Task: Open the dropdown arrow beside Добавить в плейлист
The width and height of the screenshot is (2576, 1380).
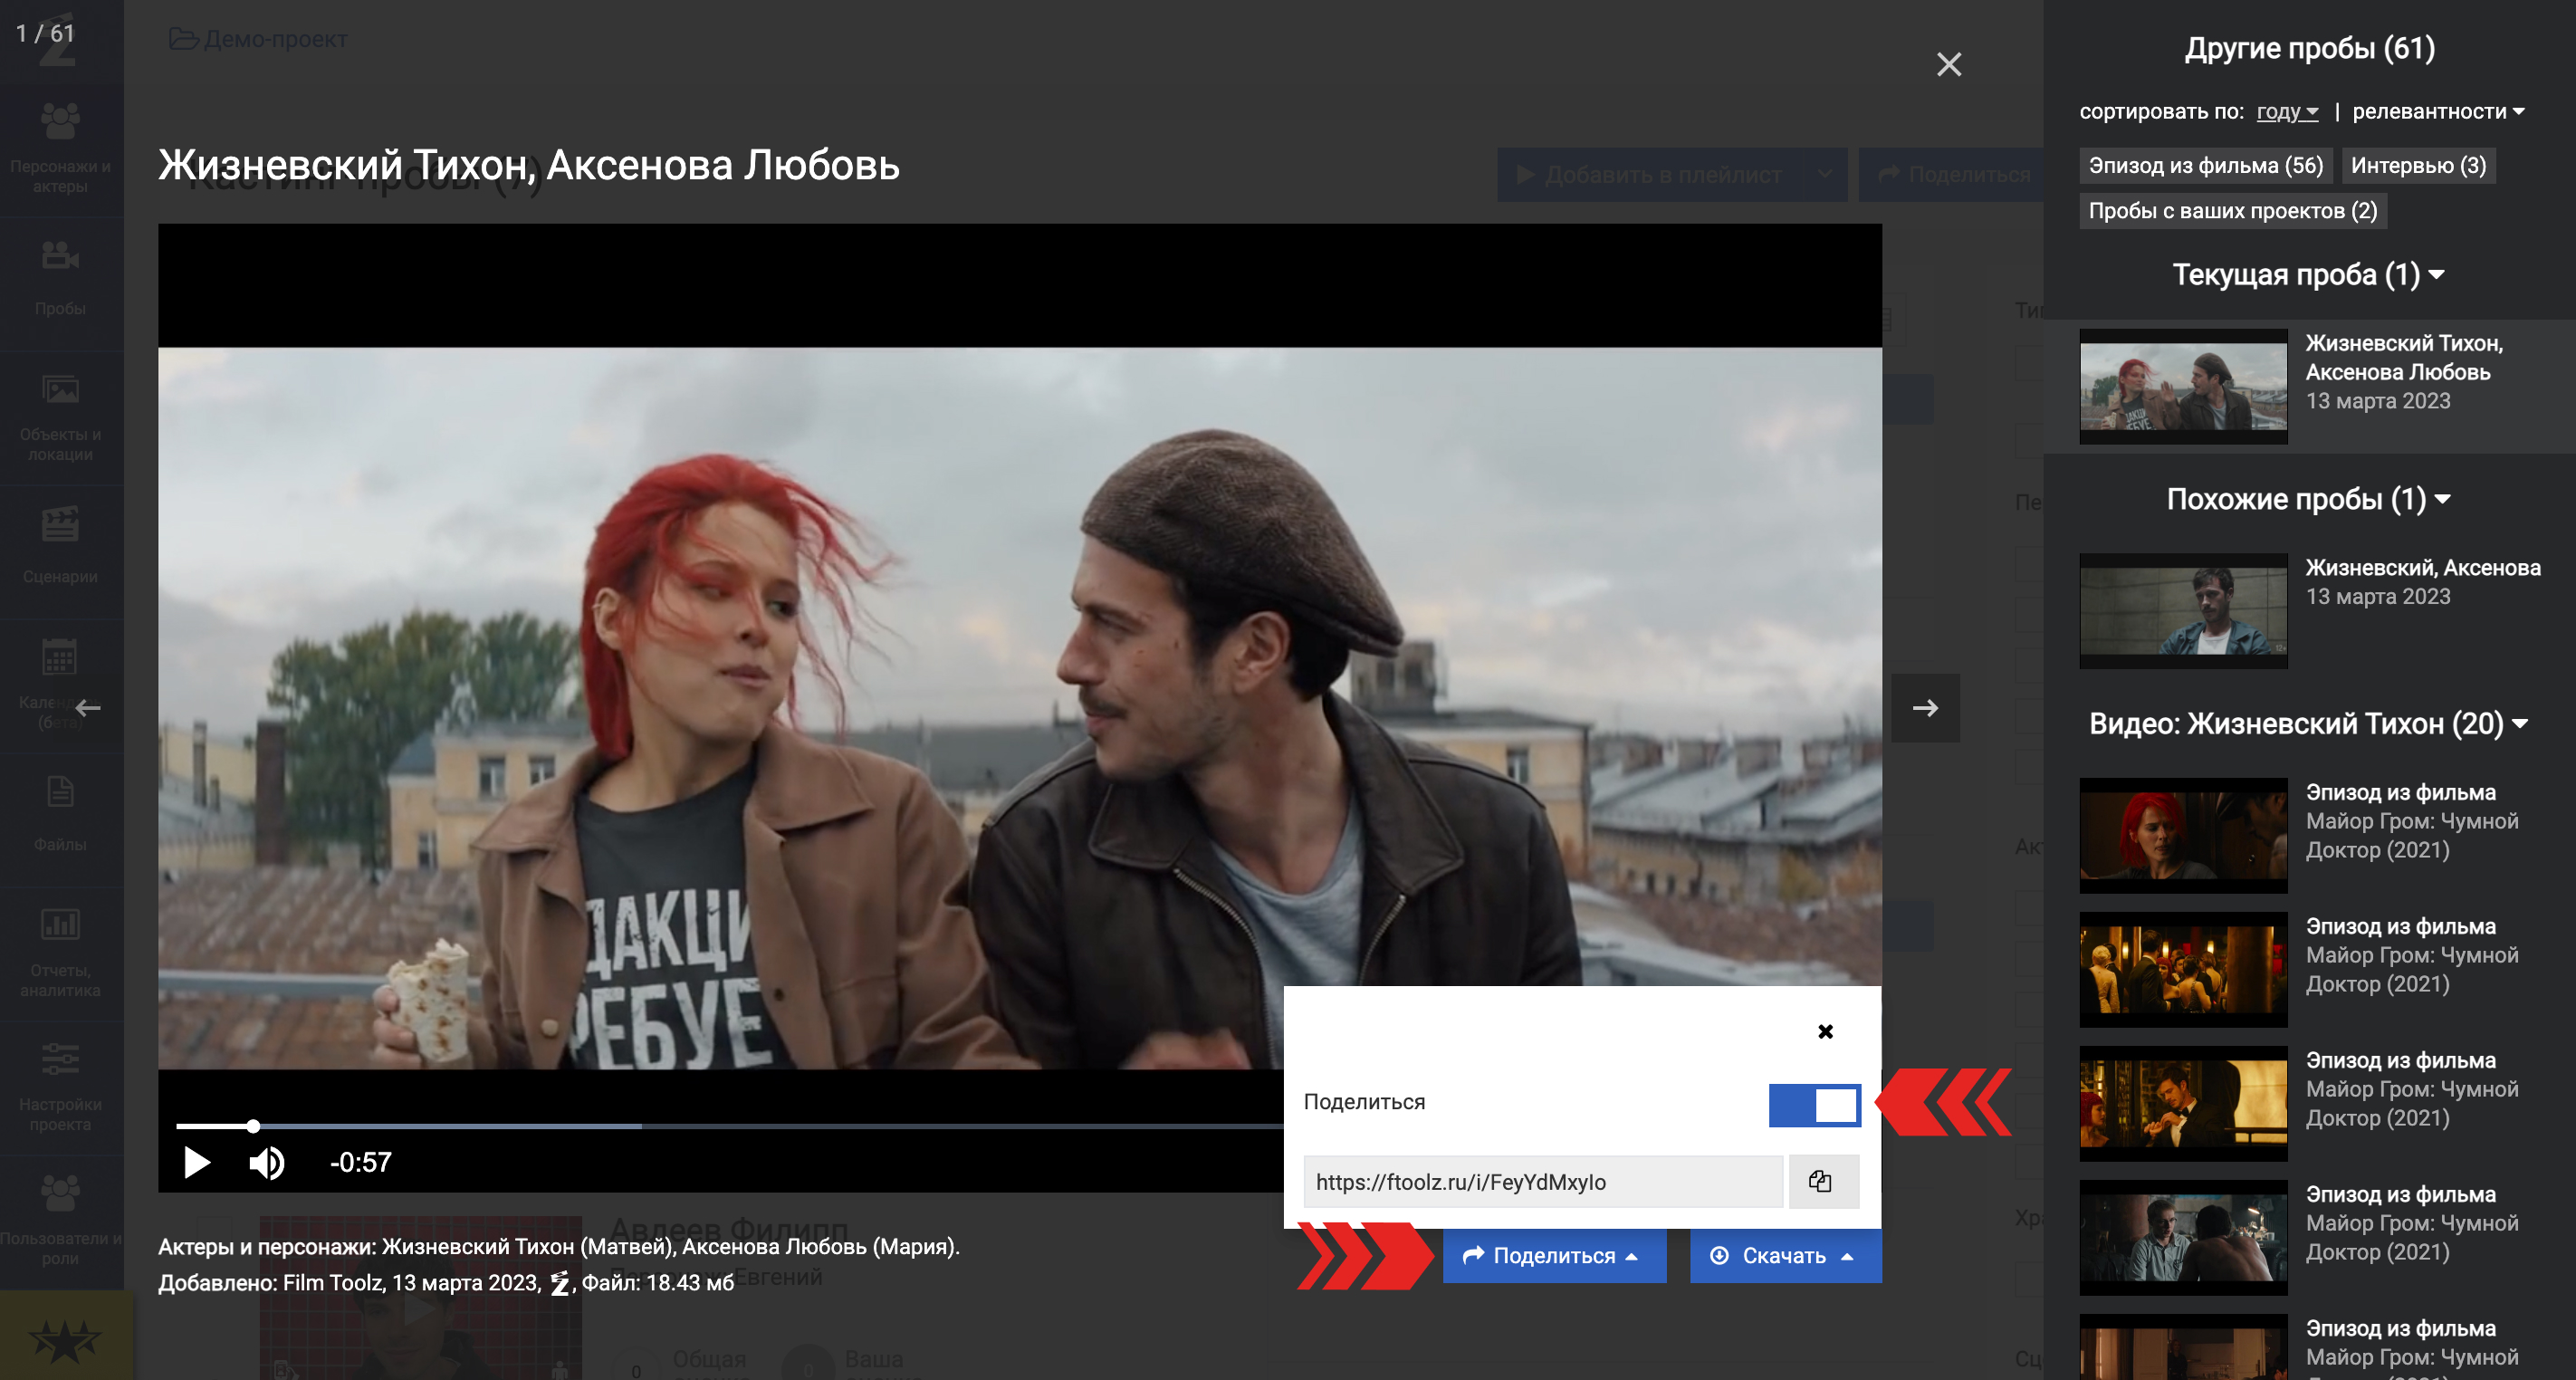Action: [x=1825, y=175]
